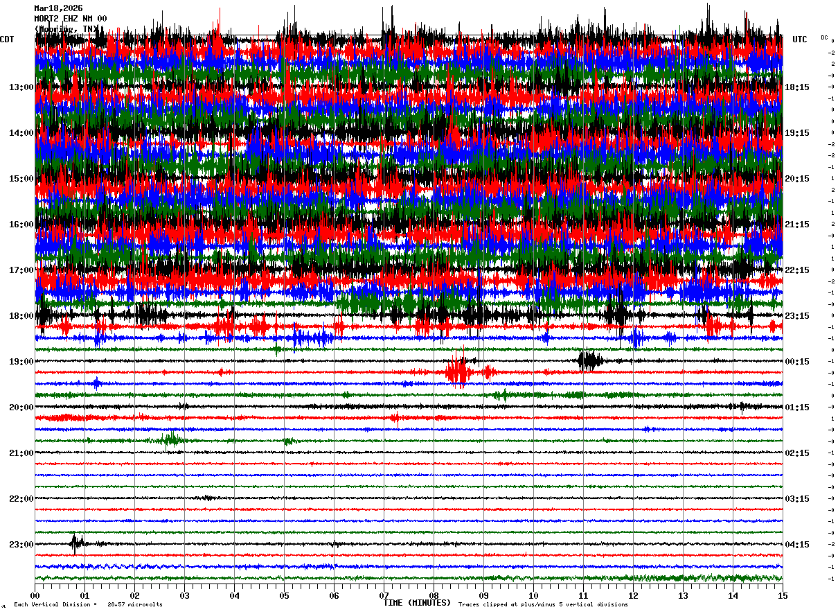
Task: Click the 04:15 UTC time label
Action: click(797, 545)
